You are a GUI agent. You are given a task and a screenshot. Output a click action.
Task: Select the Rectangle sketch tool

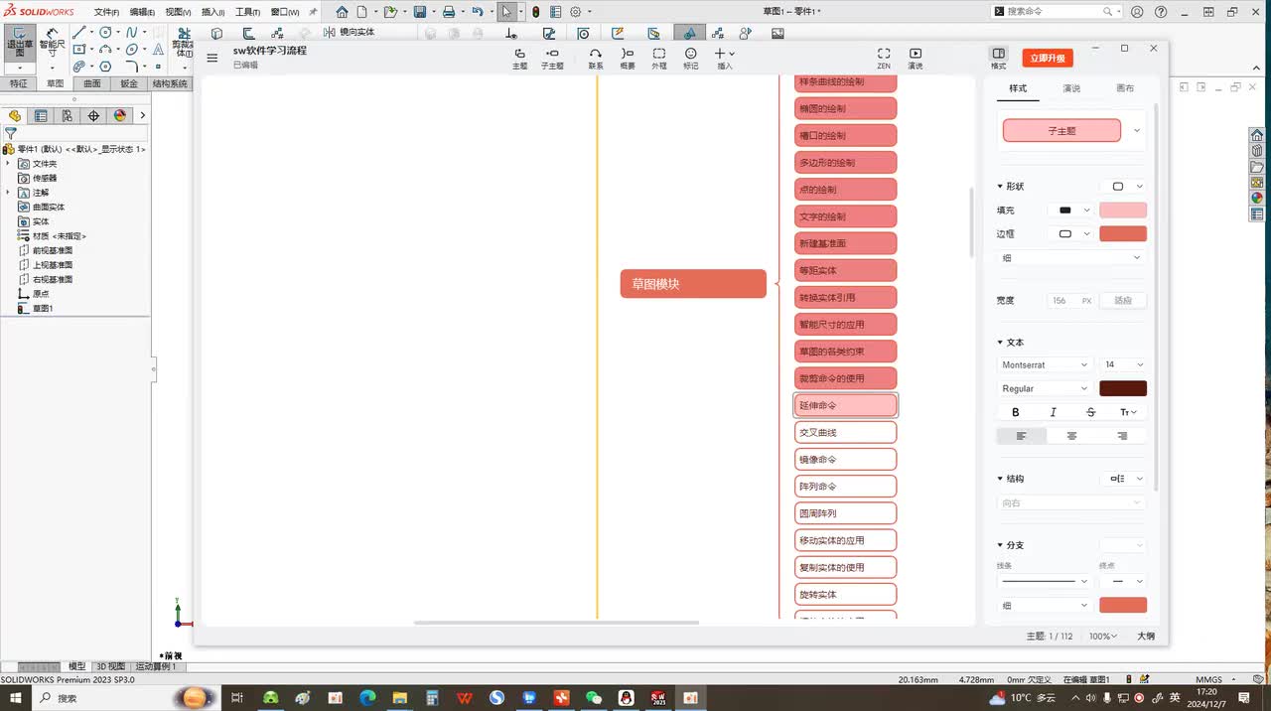(79, 49)
